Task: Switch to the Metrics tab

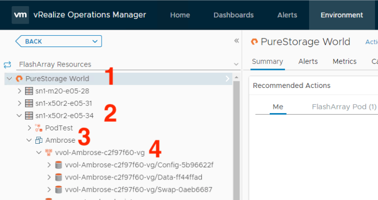Action: pos(345,61)
